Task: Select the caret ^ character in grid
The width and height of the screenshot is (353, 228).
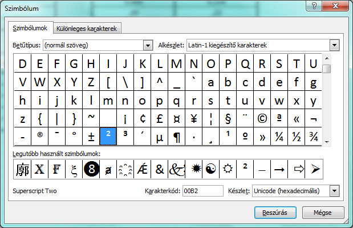Action: pos(159,82)
